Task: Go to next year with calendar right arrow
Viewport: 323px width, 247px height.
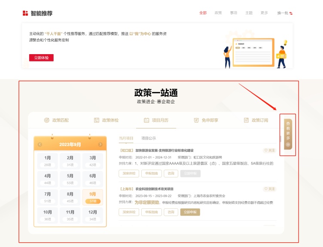Action: [x=101, y=144]
